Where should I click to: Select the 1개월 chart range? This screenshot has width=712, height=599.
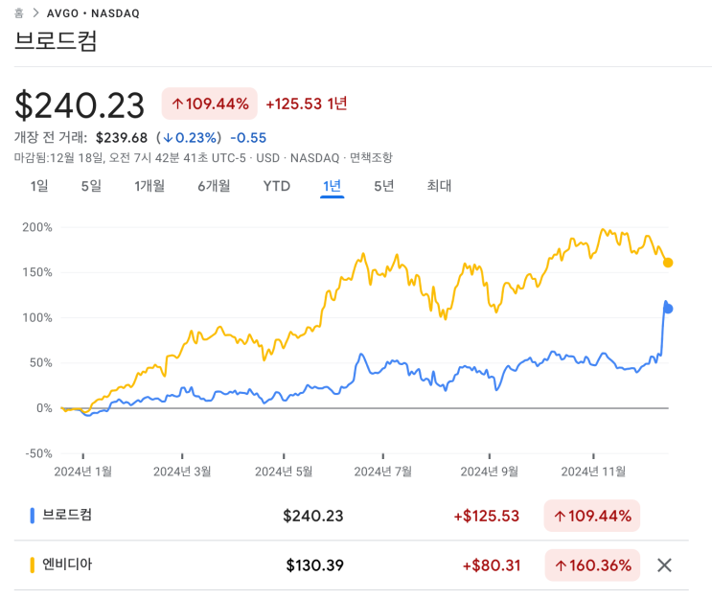pyautogui.click(x=149, y=186)
